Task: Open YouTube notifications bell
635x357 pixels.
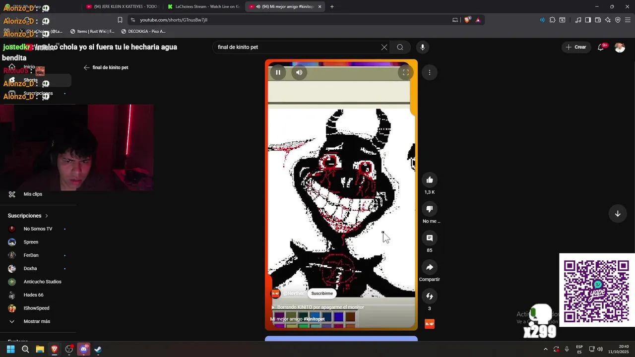Action: pyautogui.click(x=601, y=47)
